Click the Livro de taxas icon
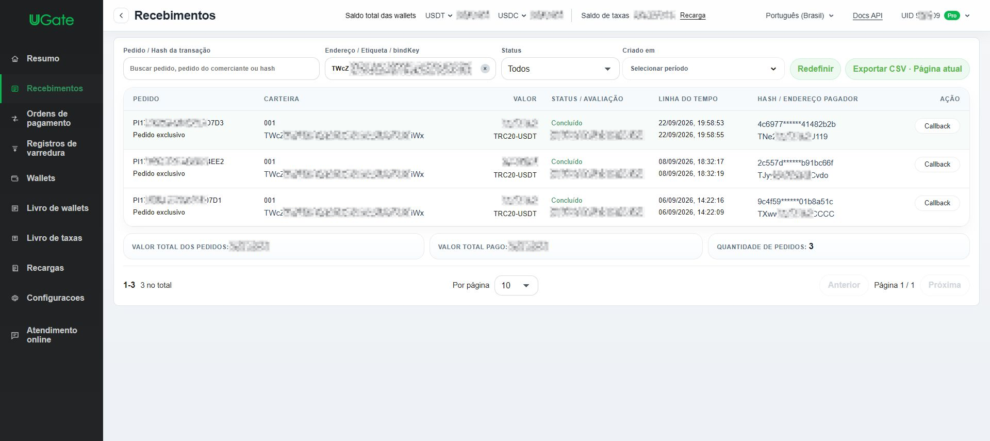The width and height of the screenshot is (990, 441). point(15,238)
